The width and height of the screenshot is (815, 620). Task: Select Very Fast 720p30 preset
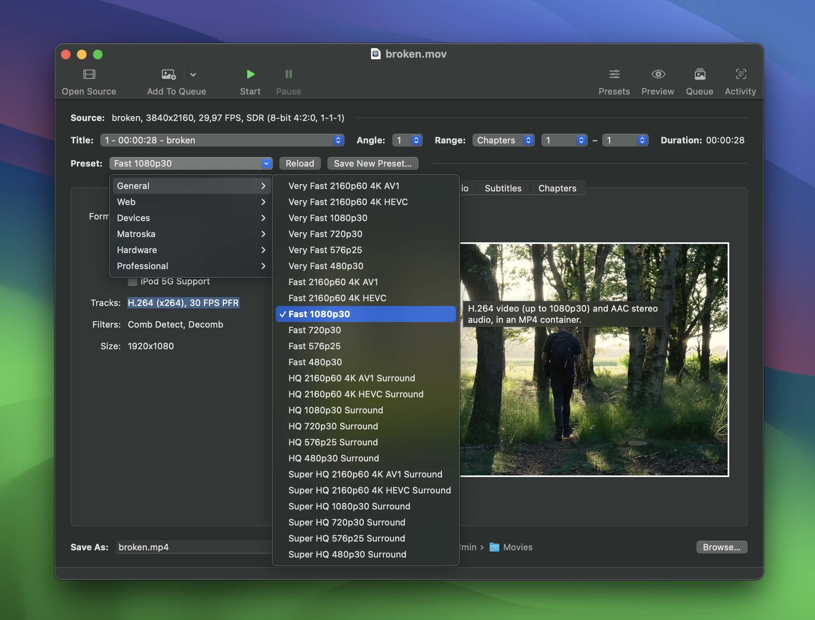coord(366,234)
